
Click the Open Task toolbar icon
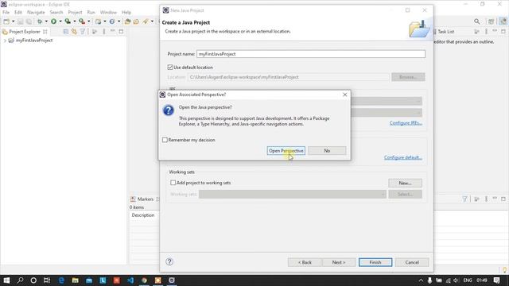(x=136, y=21)
